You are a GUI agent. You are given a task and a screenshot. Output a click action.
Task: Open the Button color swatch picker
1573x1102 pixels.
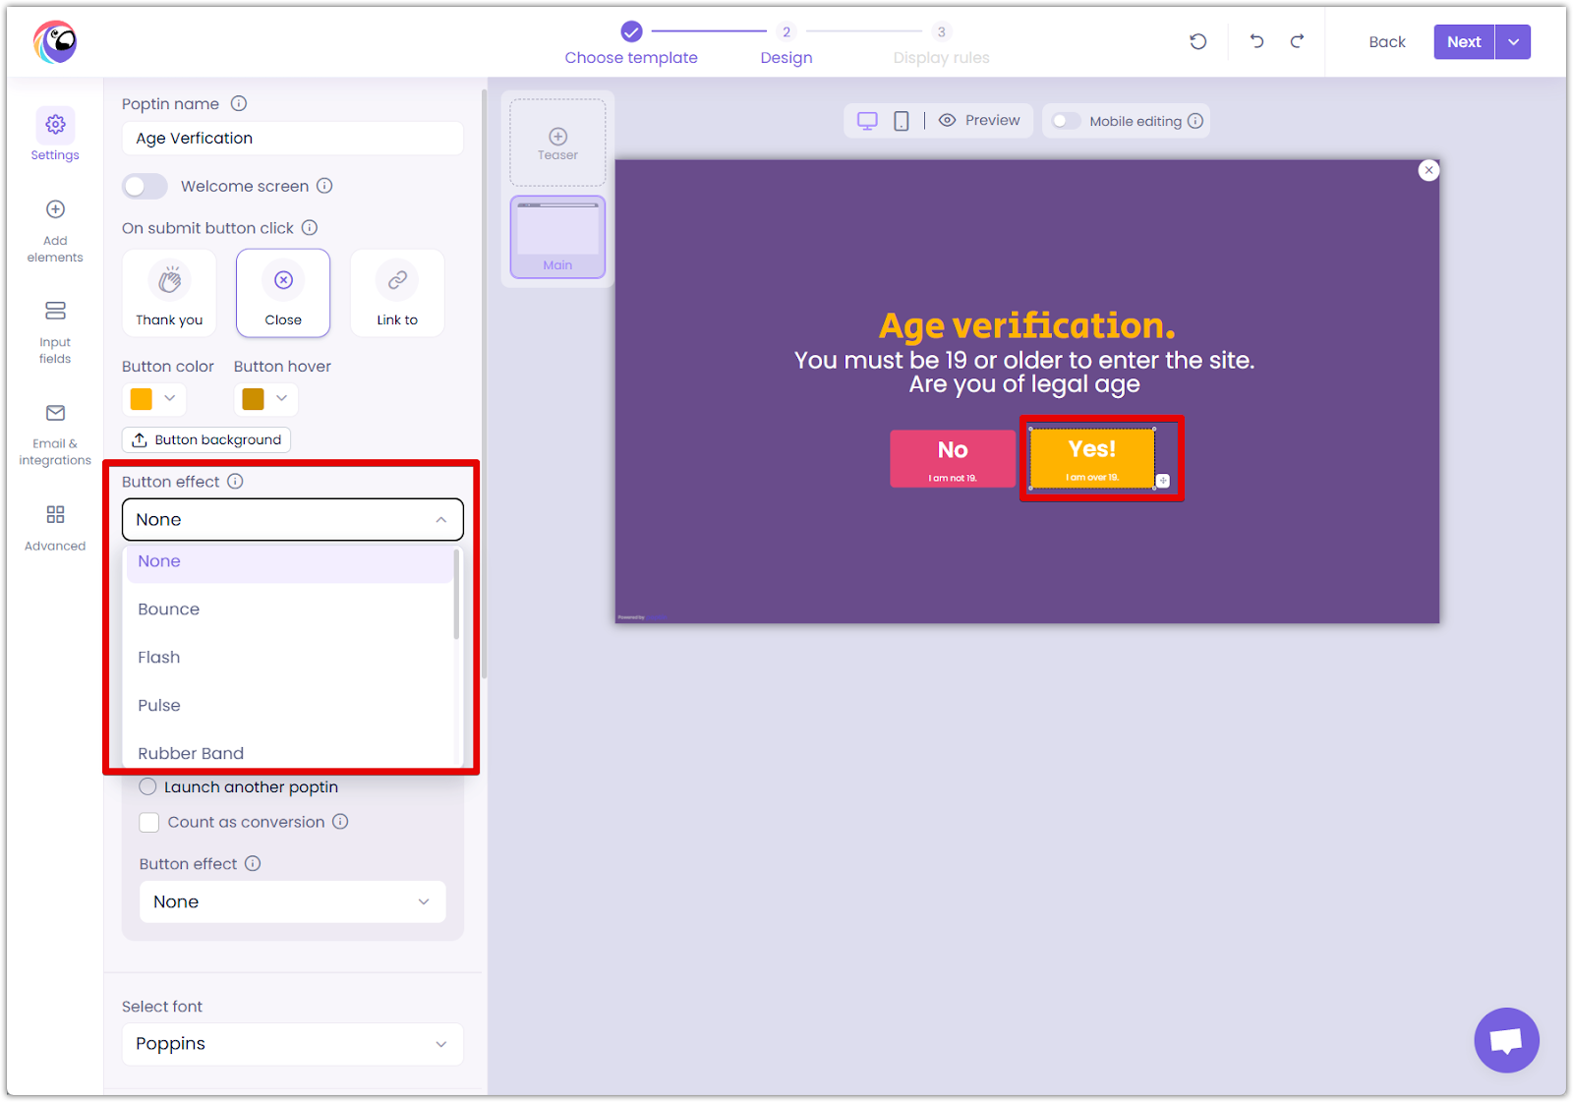[153, 398]
